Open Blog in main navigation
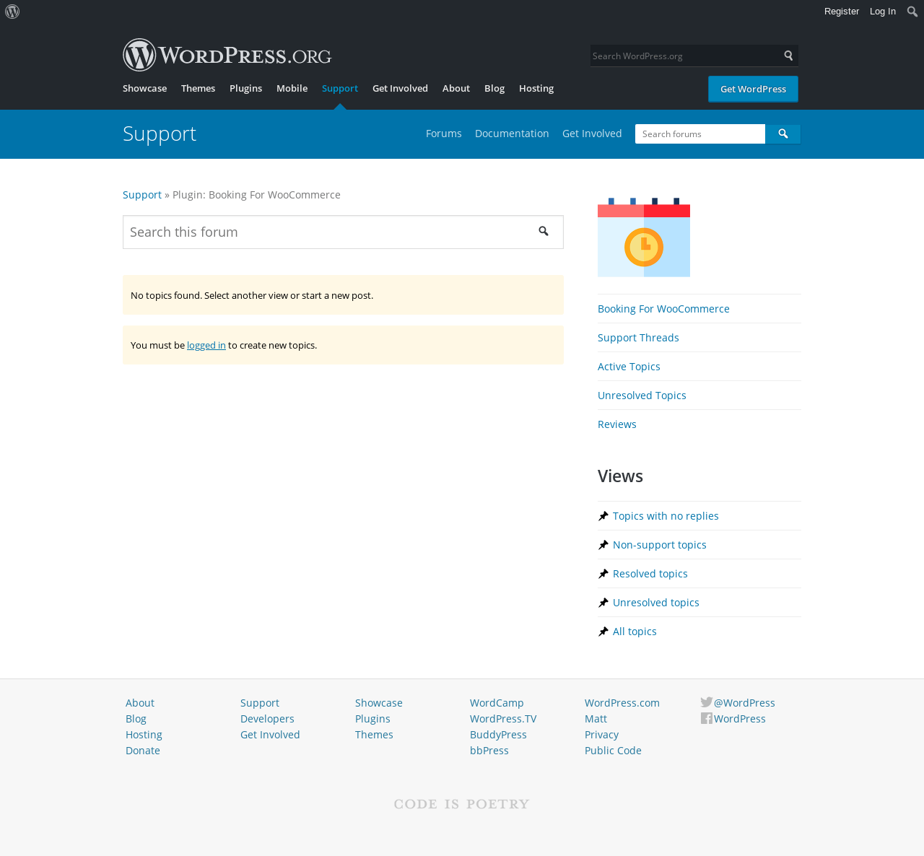The image size is (924, 856). (x=494, y=88)
